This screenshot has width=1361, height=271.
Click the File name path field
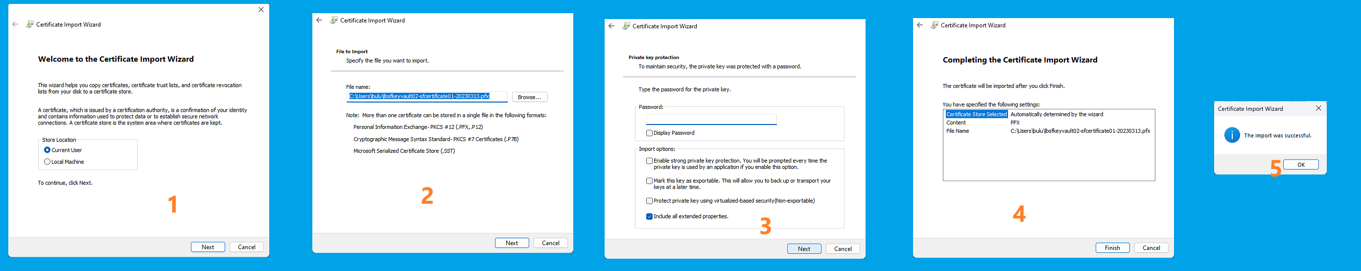point(427,97)
